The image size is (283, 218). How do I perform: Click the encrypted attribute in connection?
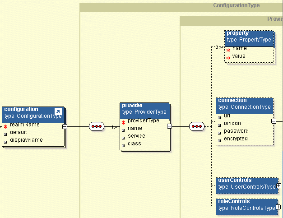[236, 139]
